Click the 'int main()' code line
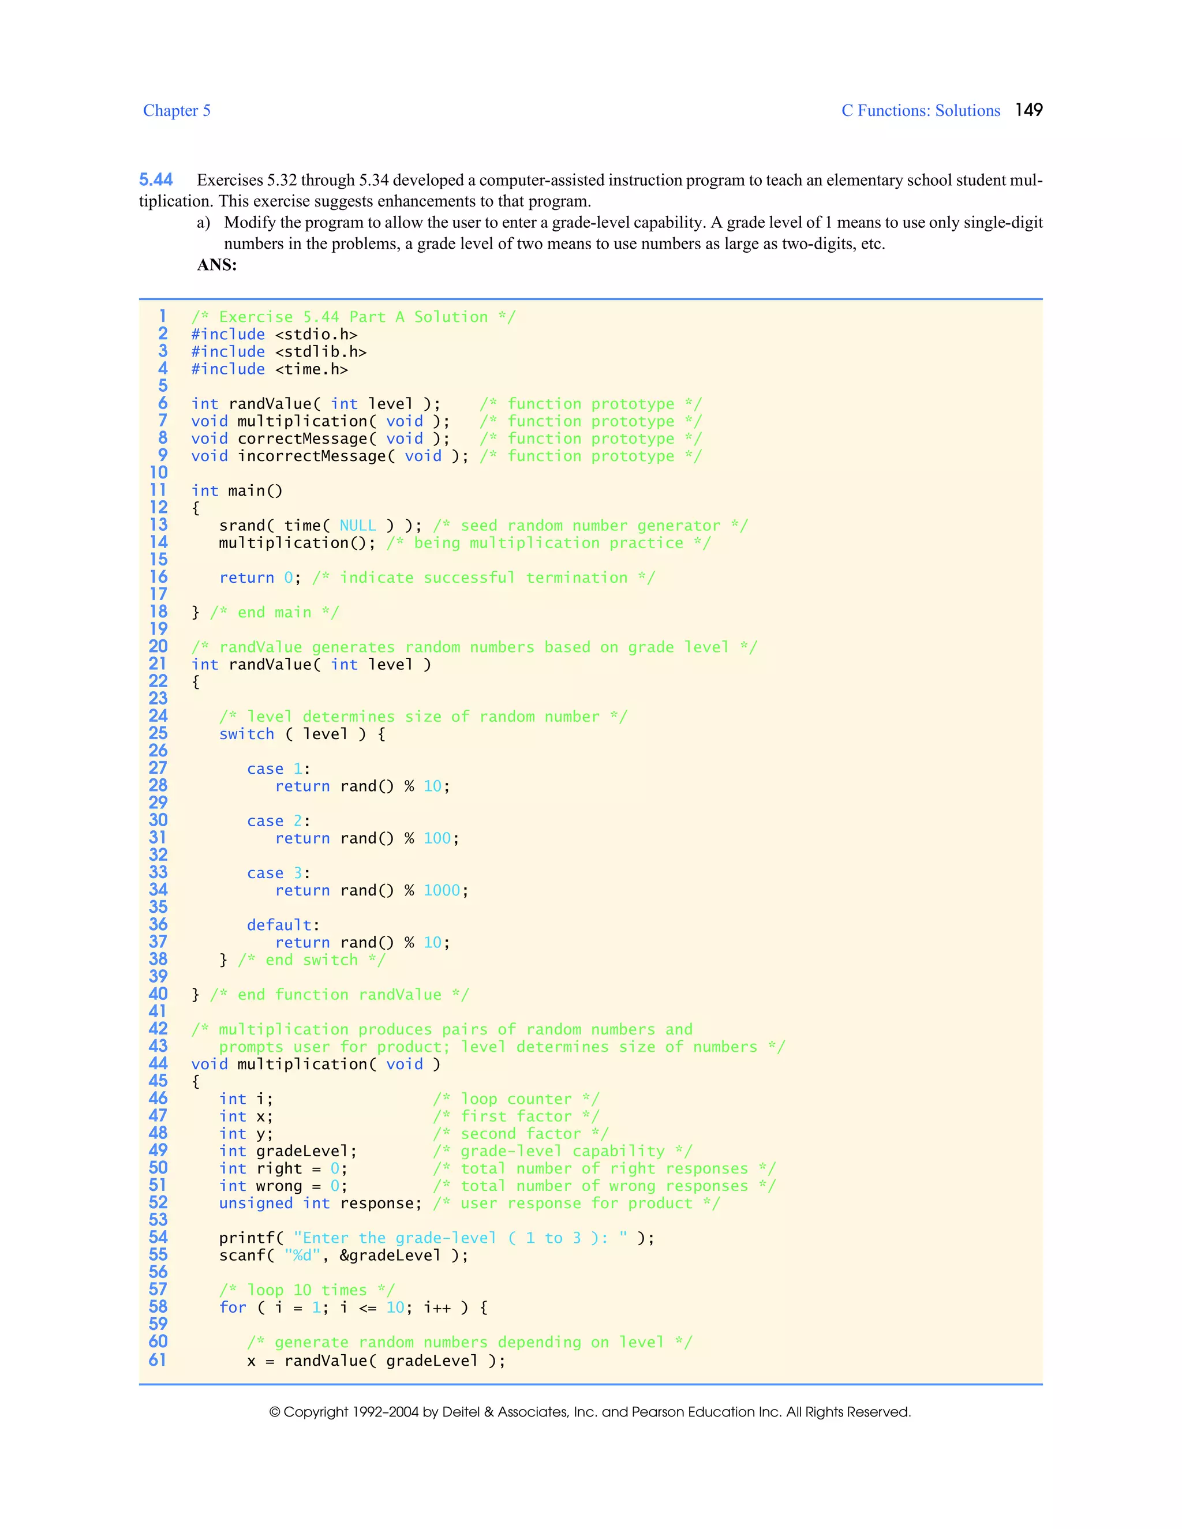1182x1529 pixels. [237, 491]
